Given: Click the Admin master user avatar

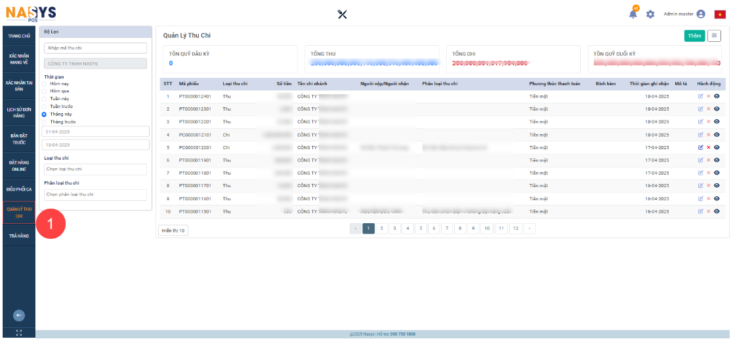Looking at the screenshot, I should point(701,14).
